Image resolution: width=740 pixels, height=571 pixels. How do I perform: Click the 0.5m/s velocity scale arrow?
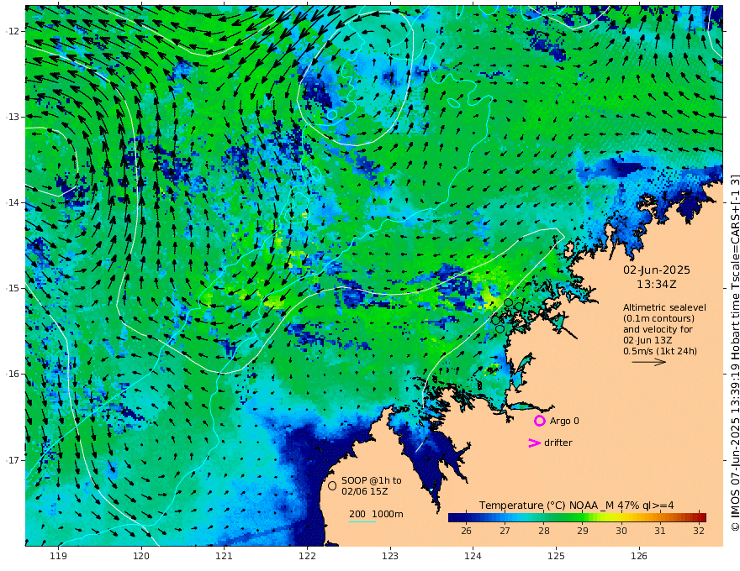click(x=649, y=362)
